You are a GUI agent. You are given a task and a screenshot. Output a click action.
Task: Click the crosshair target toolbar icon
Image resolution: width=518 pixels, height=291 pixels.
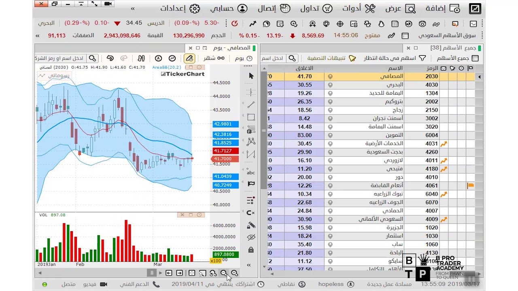[x=340, y=24]
